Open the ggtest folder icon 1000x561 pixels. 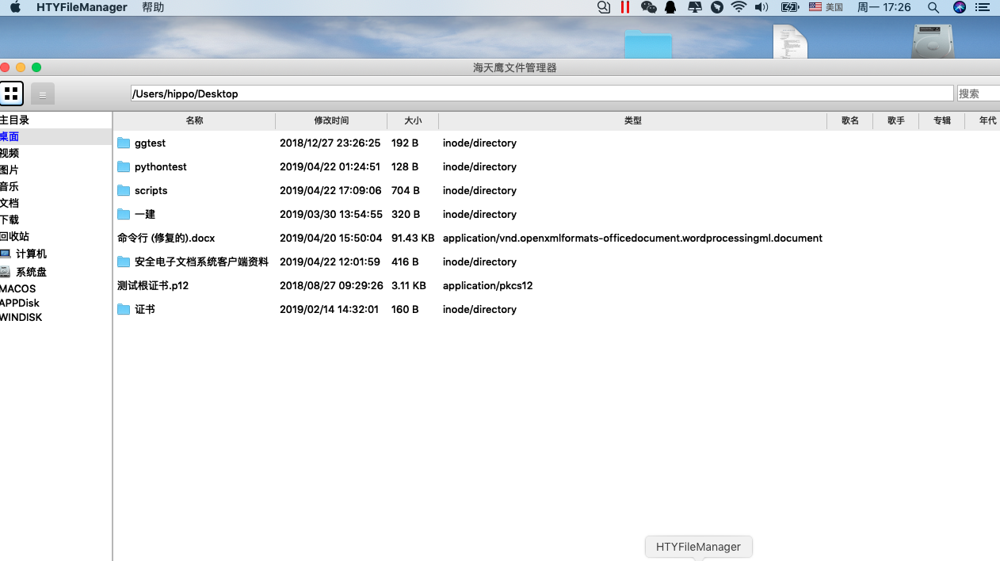(x=124, y=143)
